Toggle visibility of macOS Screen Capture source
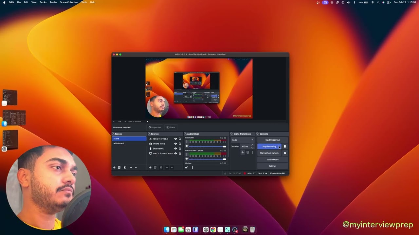 coord(175,153)
